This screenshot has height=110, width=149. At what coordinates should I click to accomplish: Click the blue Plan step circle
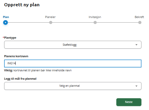coord(5,22)
